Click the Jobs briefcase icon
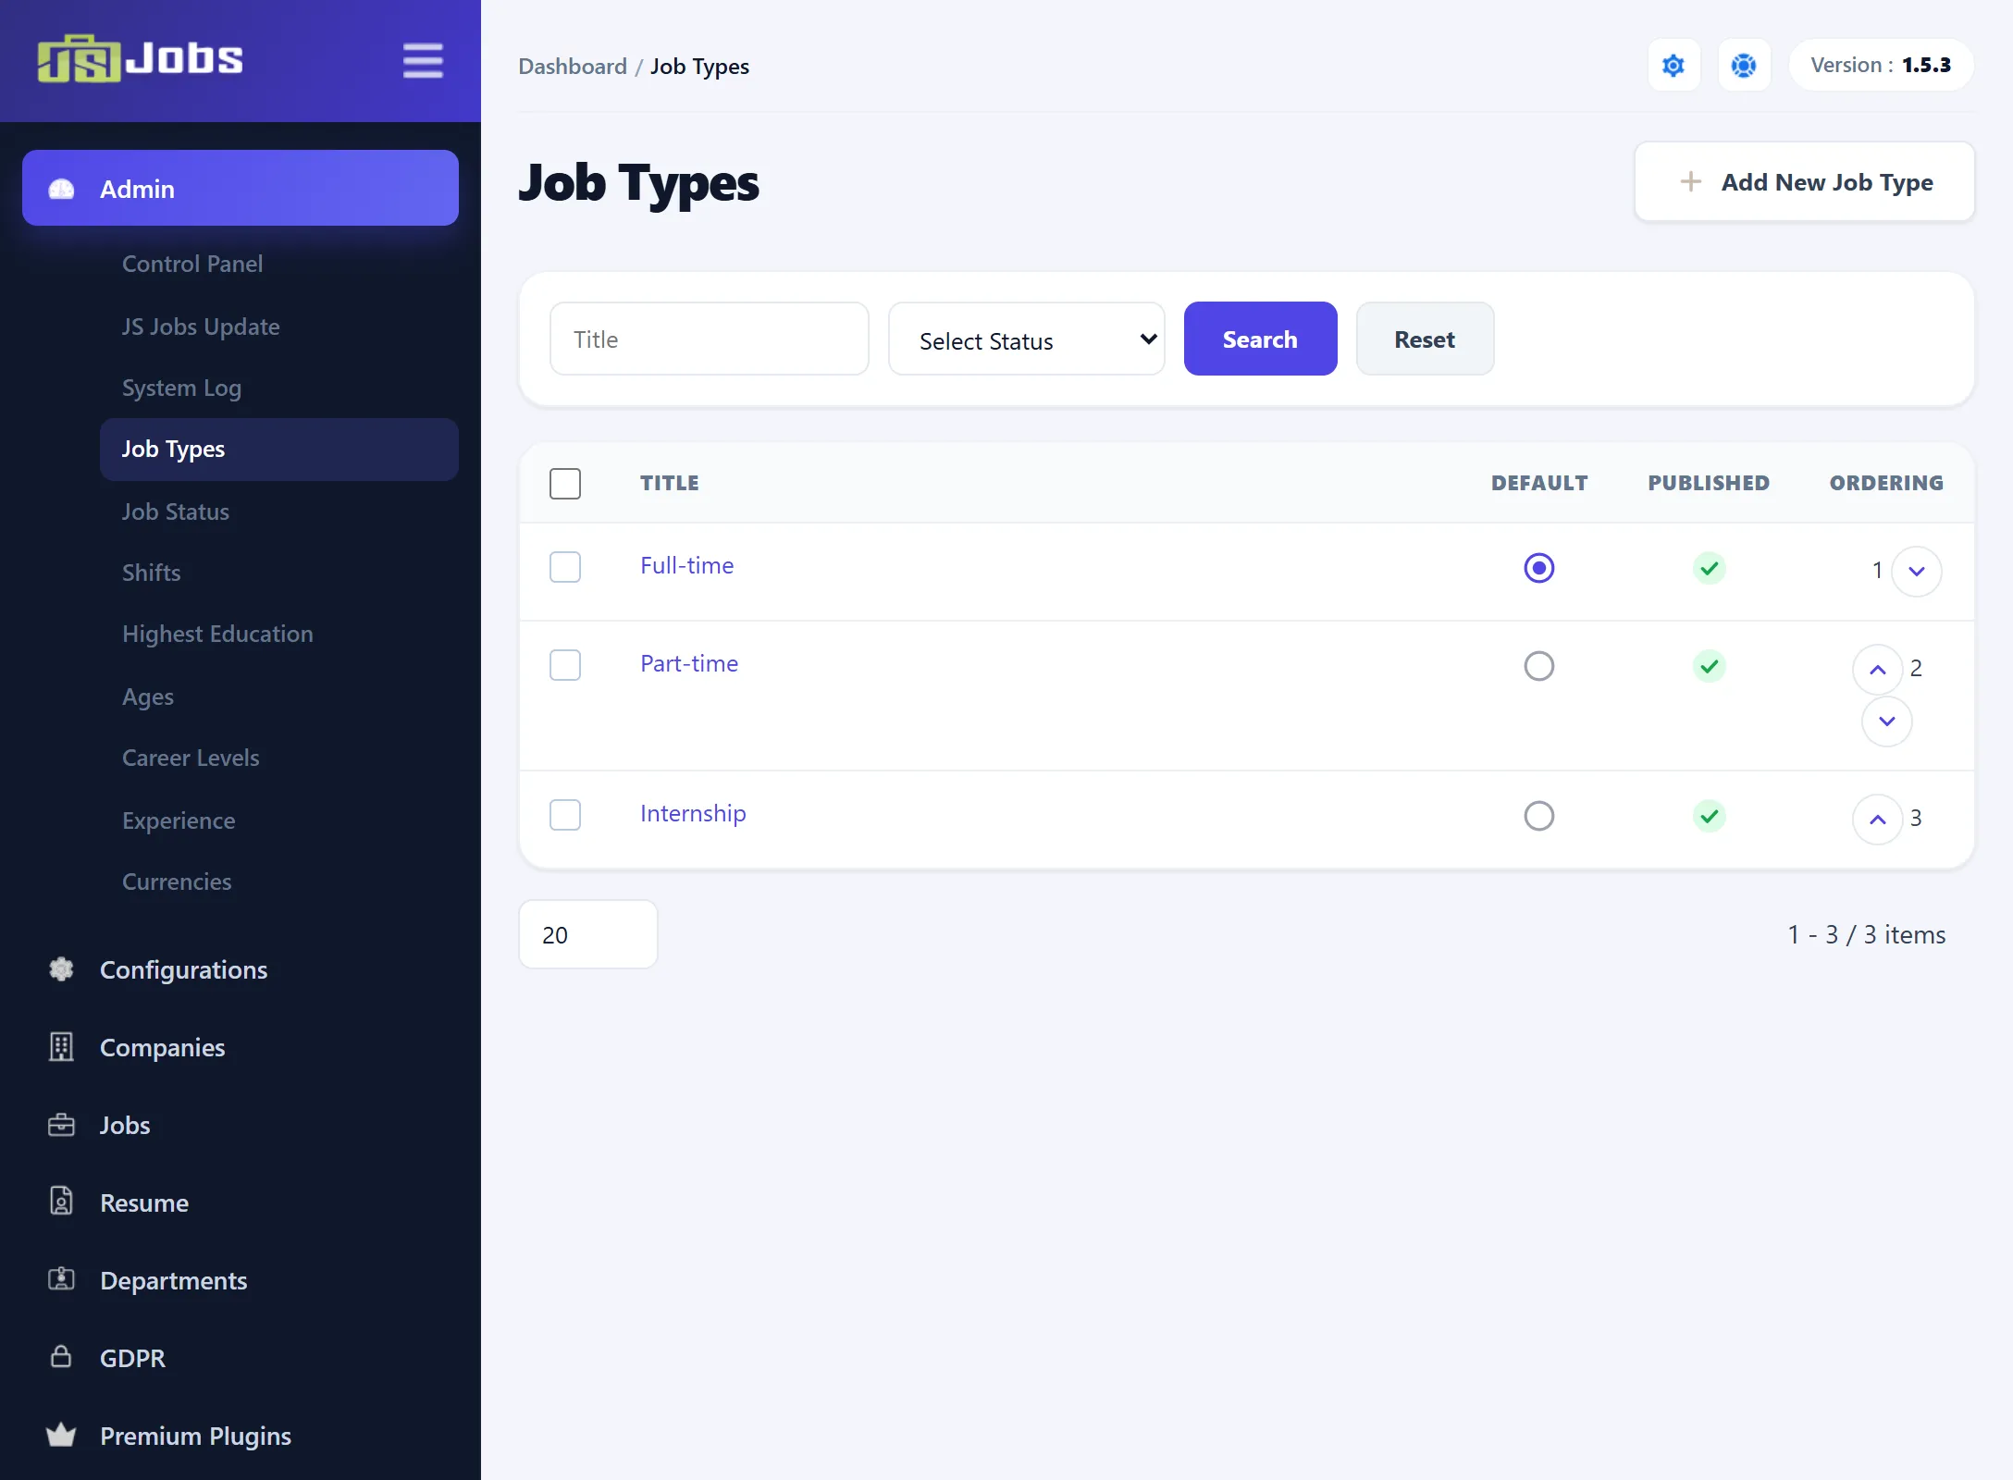This screenshot has height=1480, width=2013. point(61,1125)
